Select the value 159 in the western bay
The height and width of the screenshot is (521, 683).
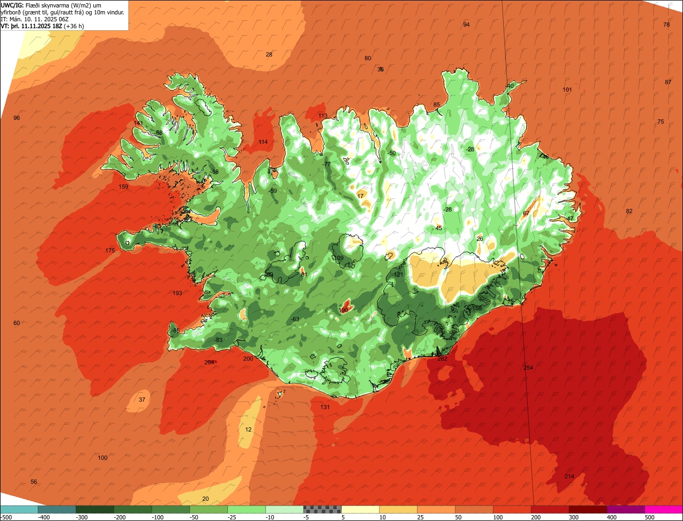tap(123, 186)
